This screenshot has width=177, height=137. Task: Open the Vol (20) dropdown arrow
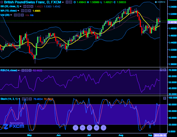(11, 15)
